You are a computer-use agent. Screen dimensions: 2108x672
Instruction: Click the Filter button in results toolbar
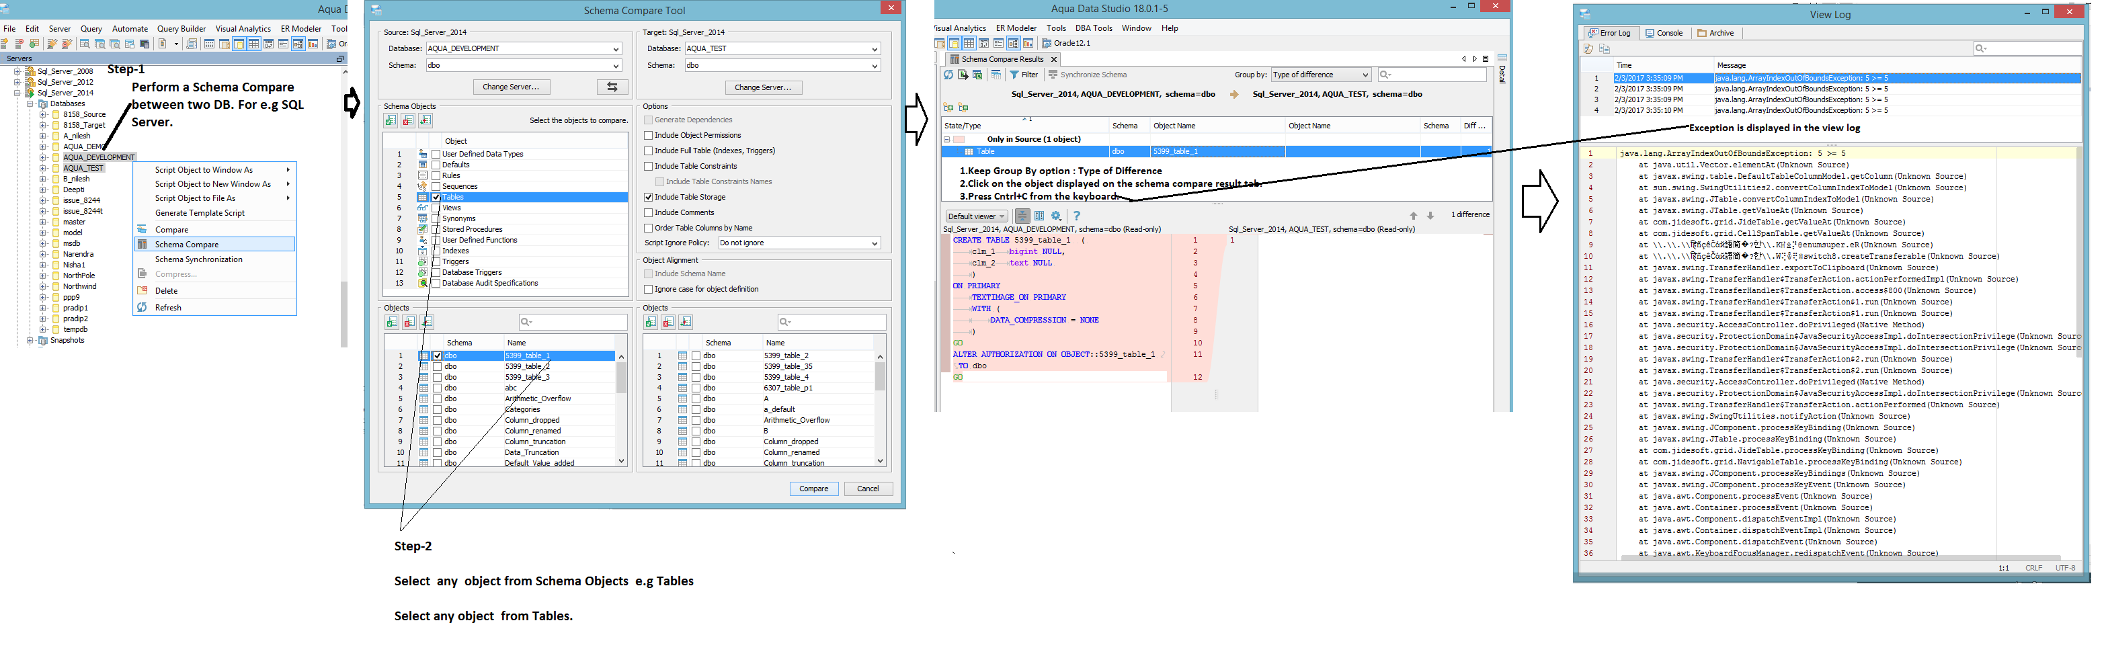(x=1024, y=75)
